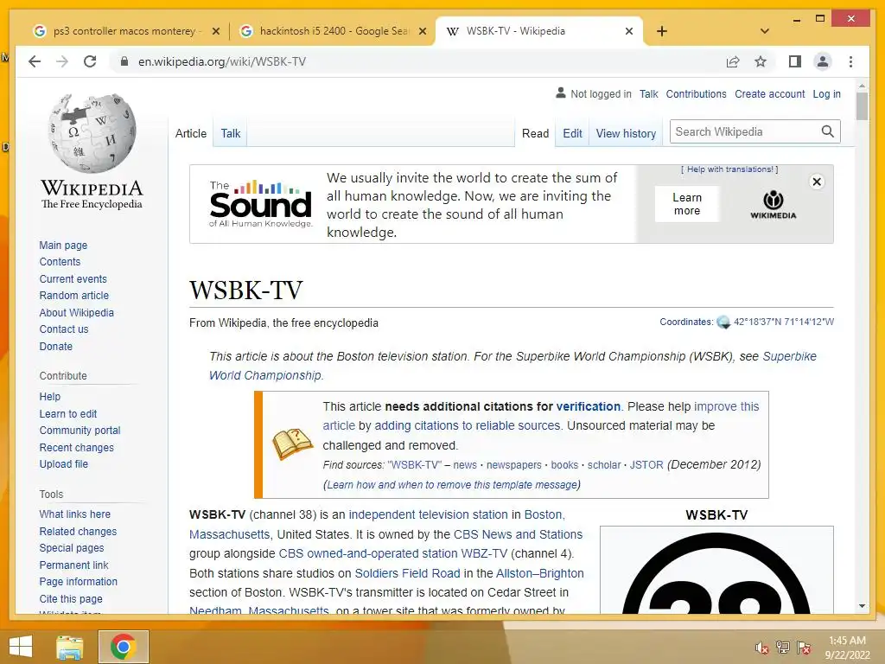Click The Sound banner logo
885x664 pixels.
point(260,204)
